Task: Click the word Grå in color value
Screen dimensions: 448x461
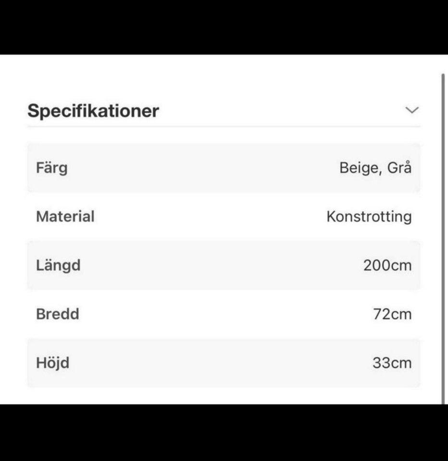Action: [399, 168]
